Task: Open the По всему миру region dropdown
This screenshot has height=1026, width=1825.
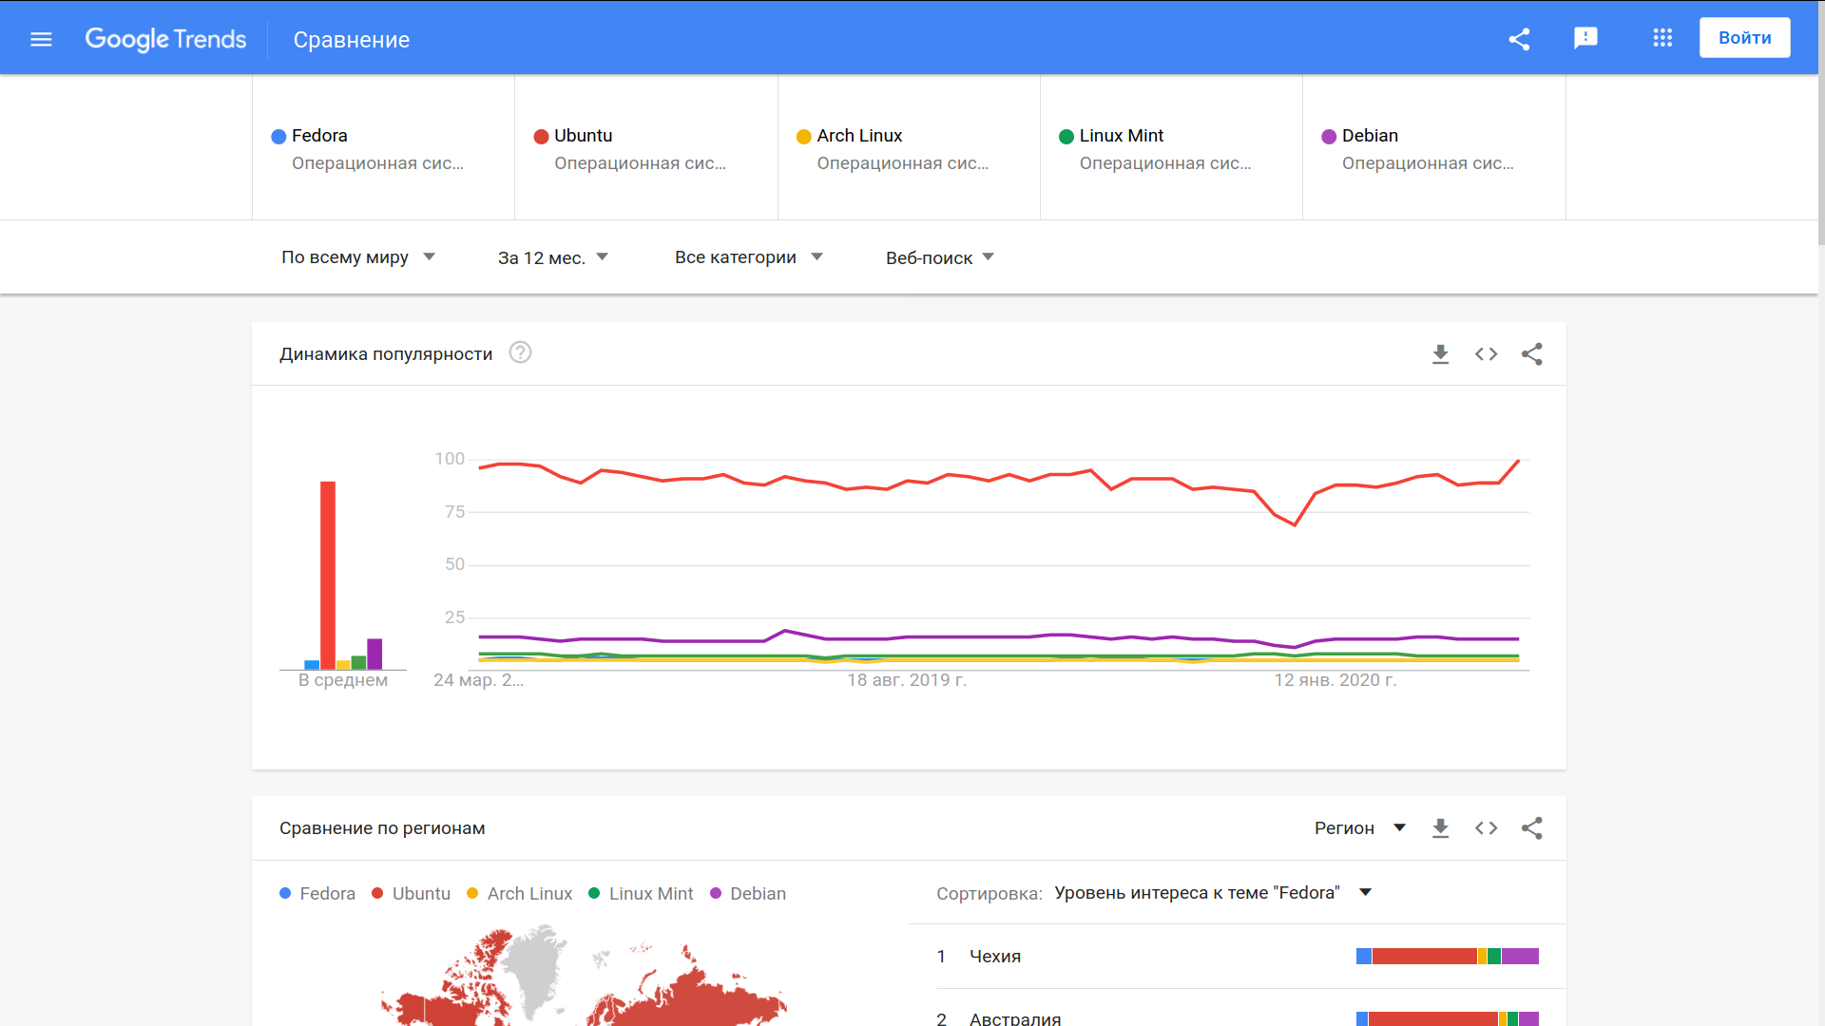Action: click(358, 257)
